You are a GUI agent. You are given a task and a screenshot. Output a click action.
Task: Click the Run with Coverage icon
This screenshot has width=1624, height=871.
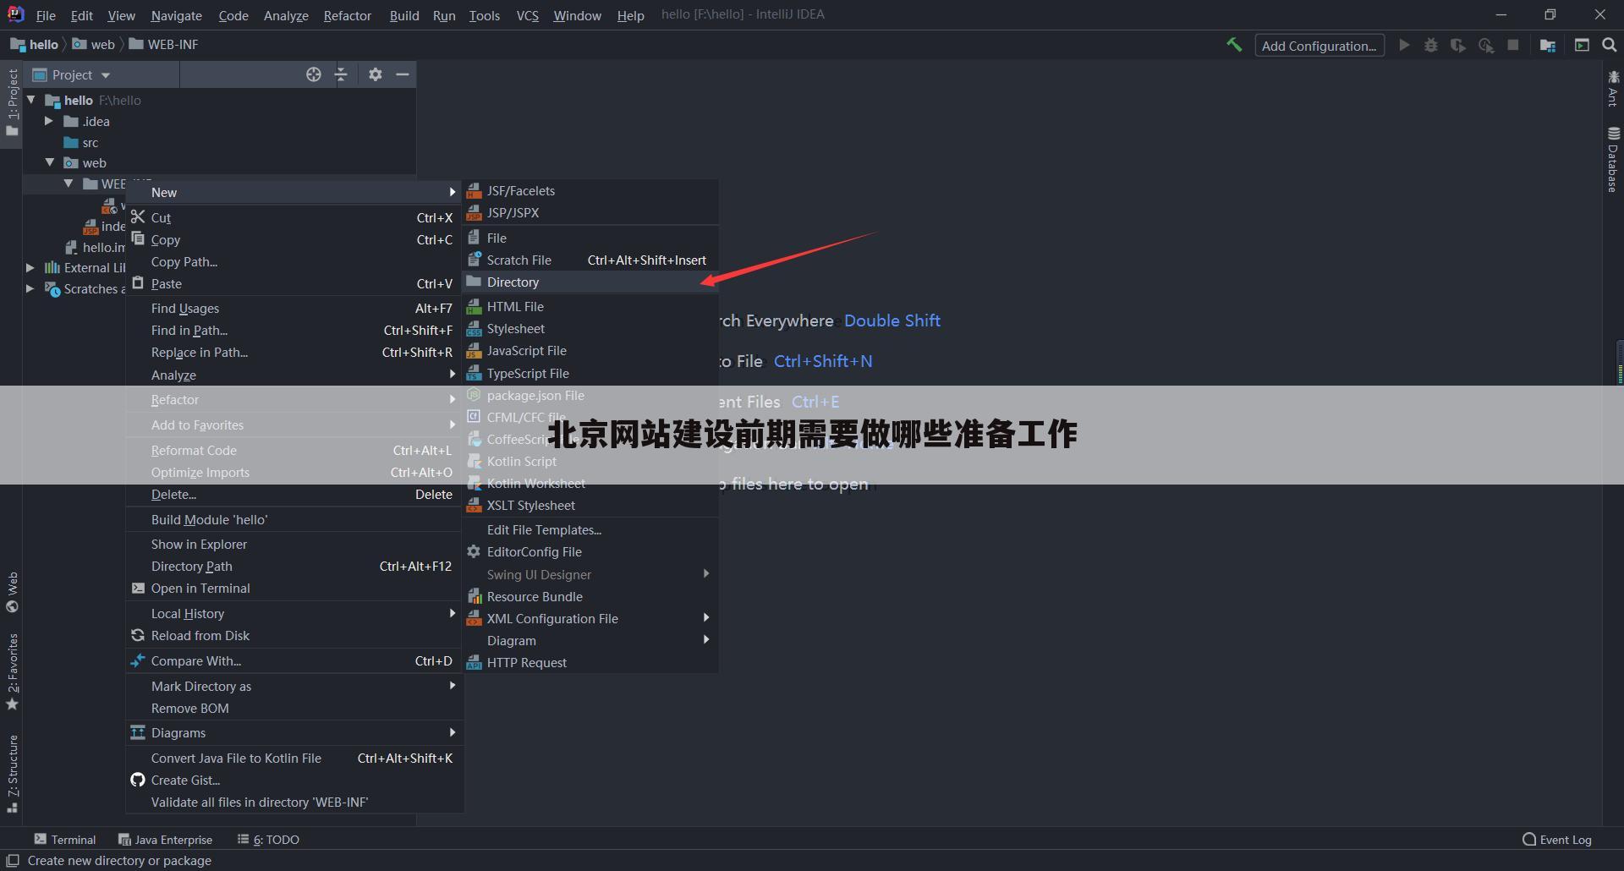[1458, 45]
